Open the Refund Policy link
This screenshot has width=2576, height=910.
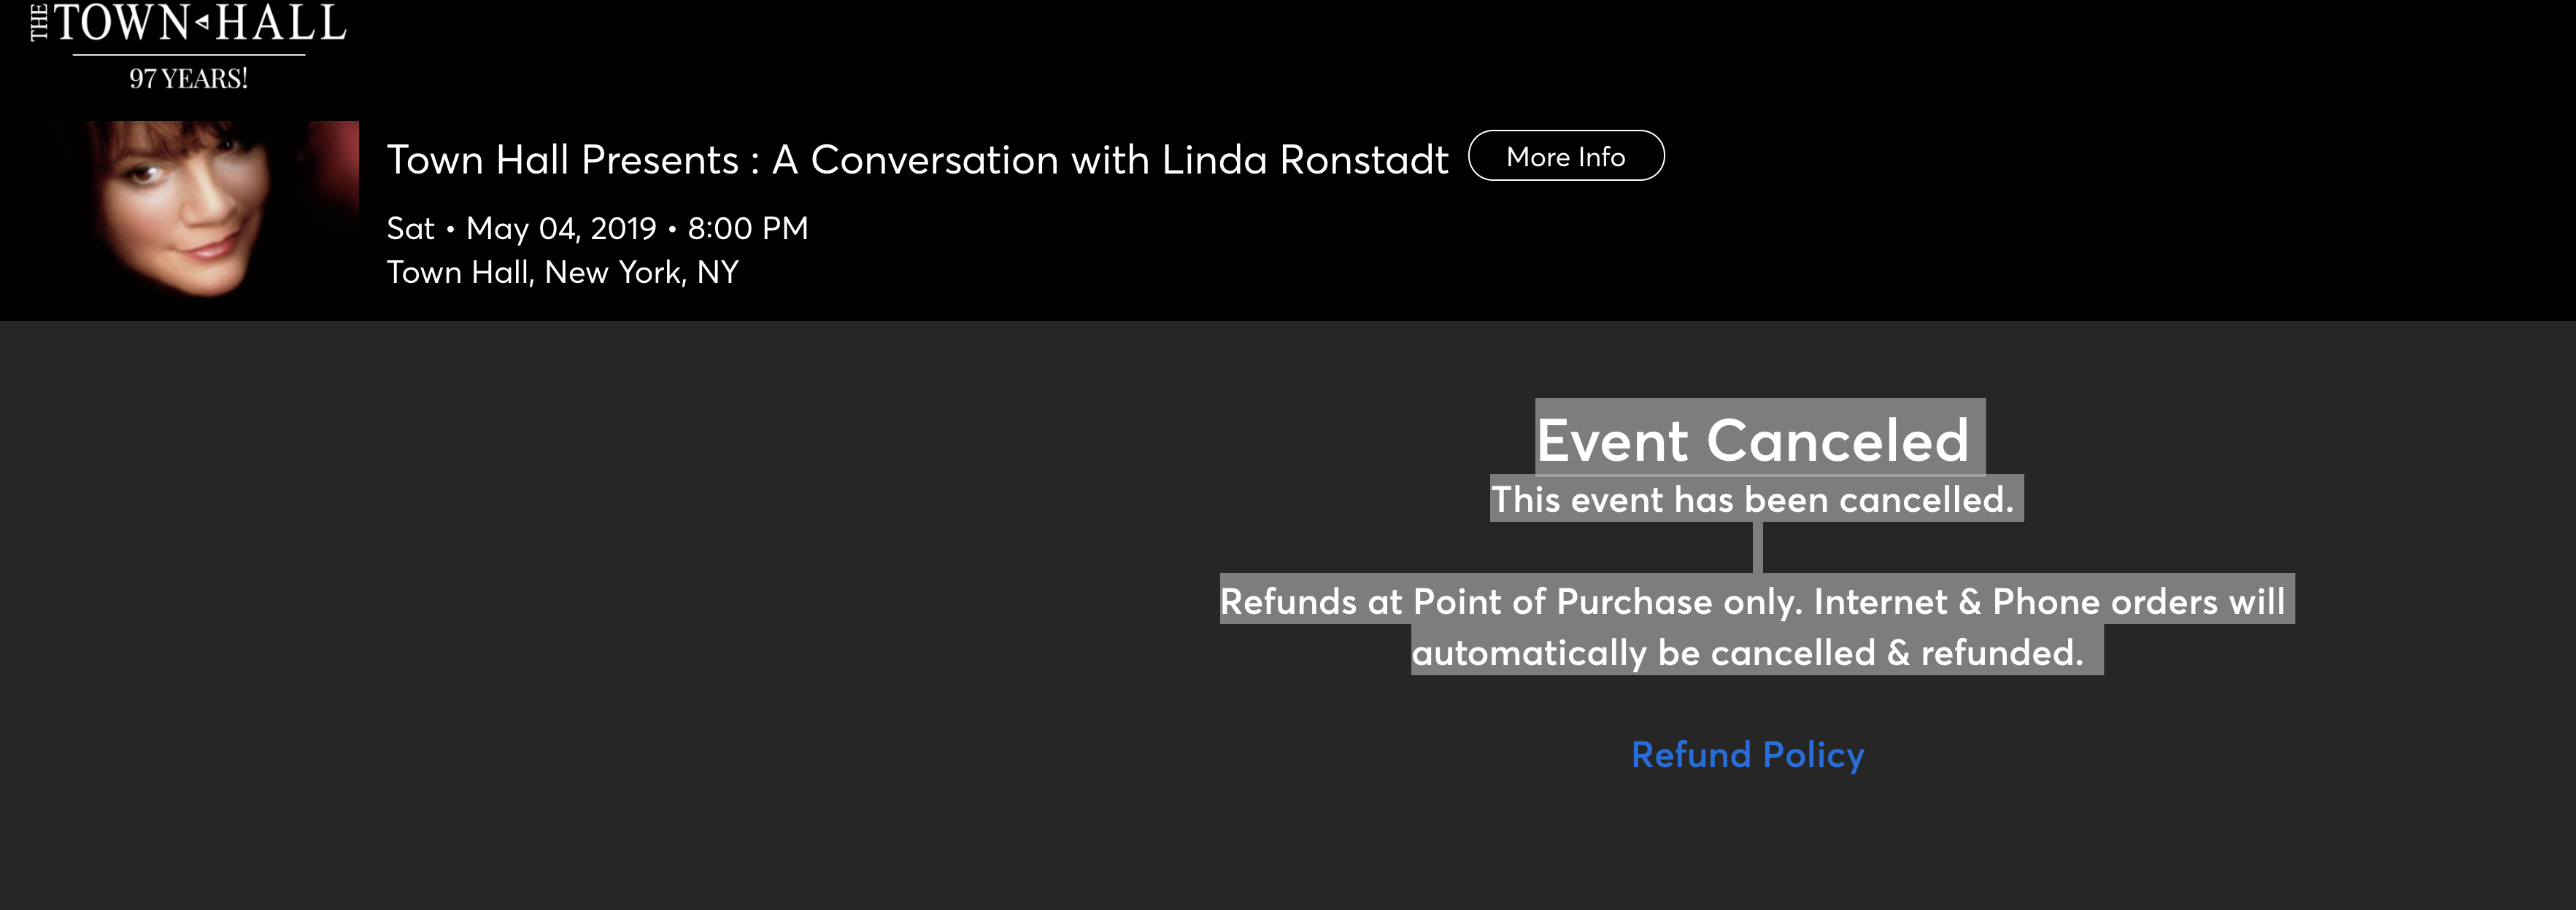pyautogui.click(x=1747, y=755)
